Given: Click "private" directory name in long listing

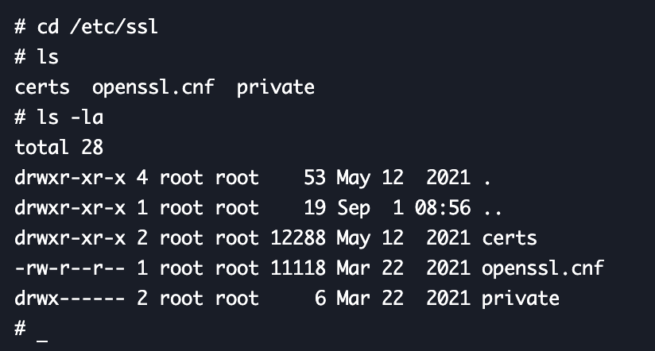Looking at the screenshot, I should pyautogui.click(x=521, y=299).
